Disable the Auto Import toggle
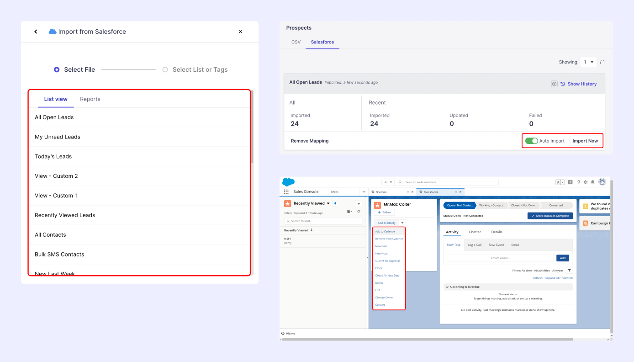Screen dimensions: 634x362 coord(532,140)
